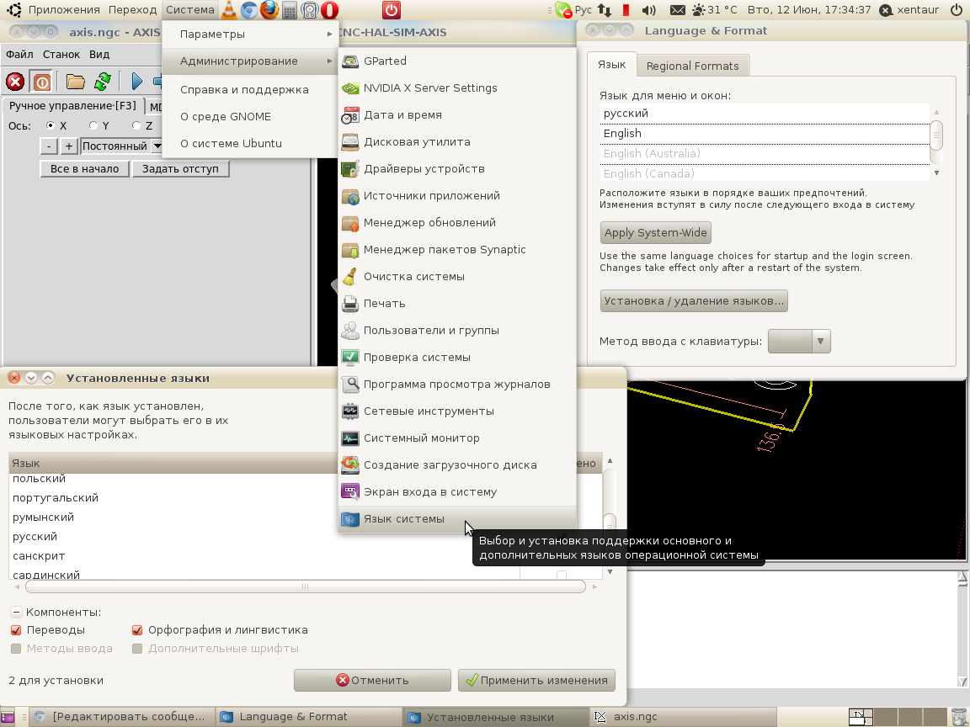The height and width of the screenshot is (727, 970).
Task: Open the Log viewer icon (Программа просмотра журналов)
Action: click(x=350, y=384)
